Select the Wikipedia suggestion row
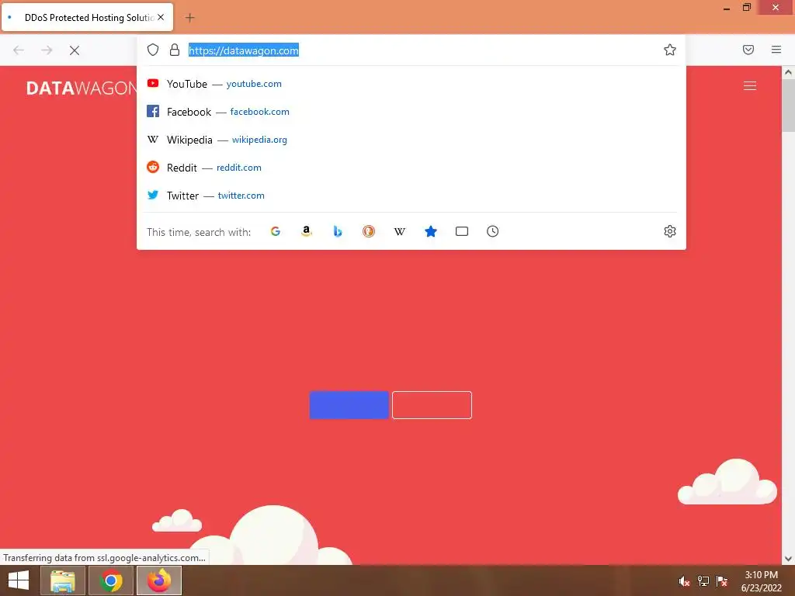The image size is (795, 596). coord(411,140)
